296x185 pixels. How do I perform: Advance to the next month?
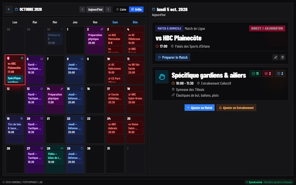tap(108, 9)
